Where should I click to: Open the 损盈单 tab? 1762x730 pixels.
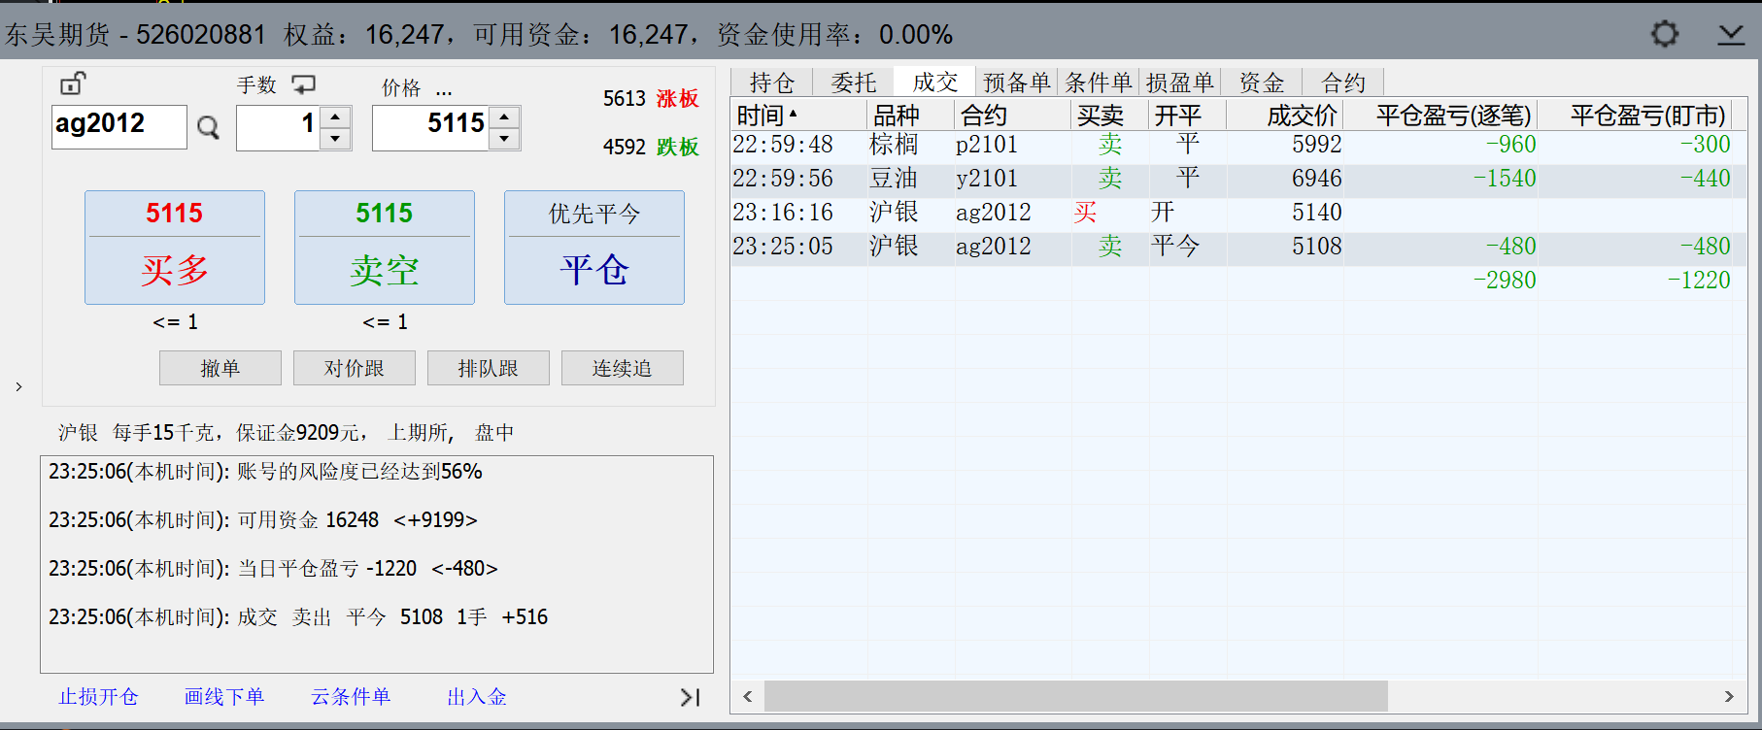[1180, 83]
